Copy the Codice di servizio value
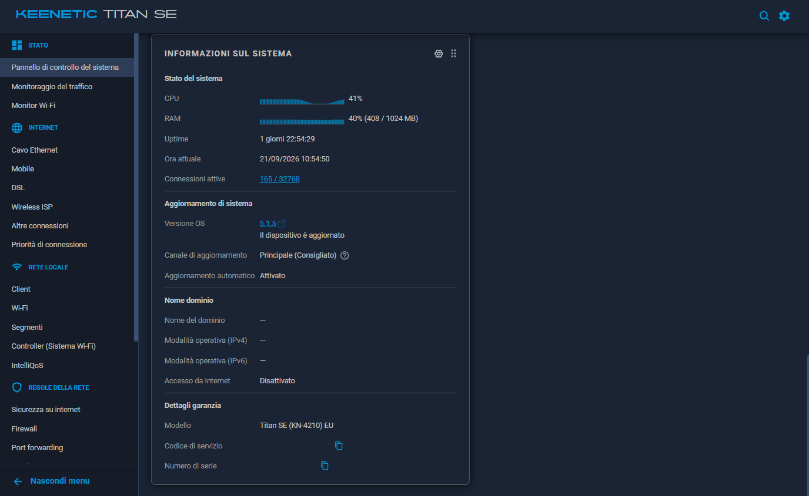809x496 pixels. (339, 446)
